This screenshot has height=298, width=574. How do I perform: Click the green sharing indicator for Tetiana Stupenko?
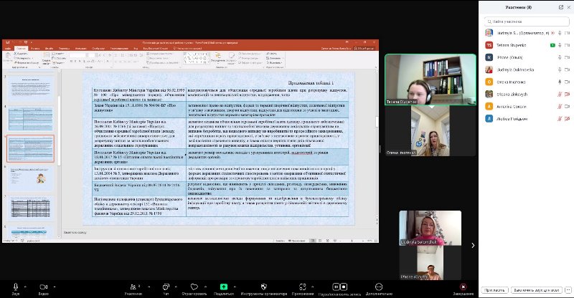[552, 45]
